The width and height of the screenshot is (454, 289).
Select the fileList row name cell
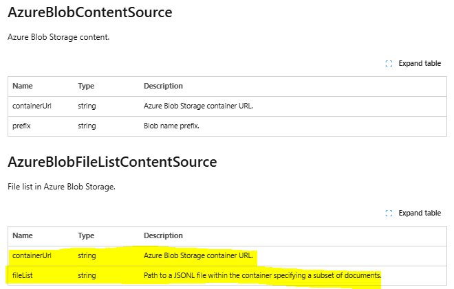tap(23, 275)
